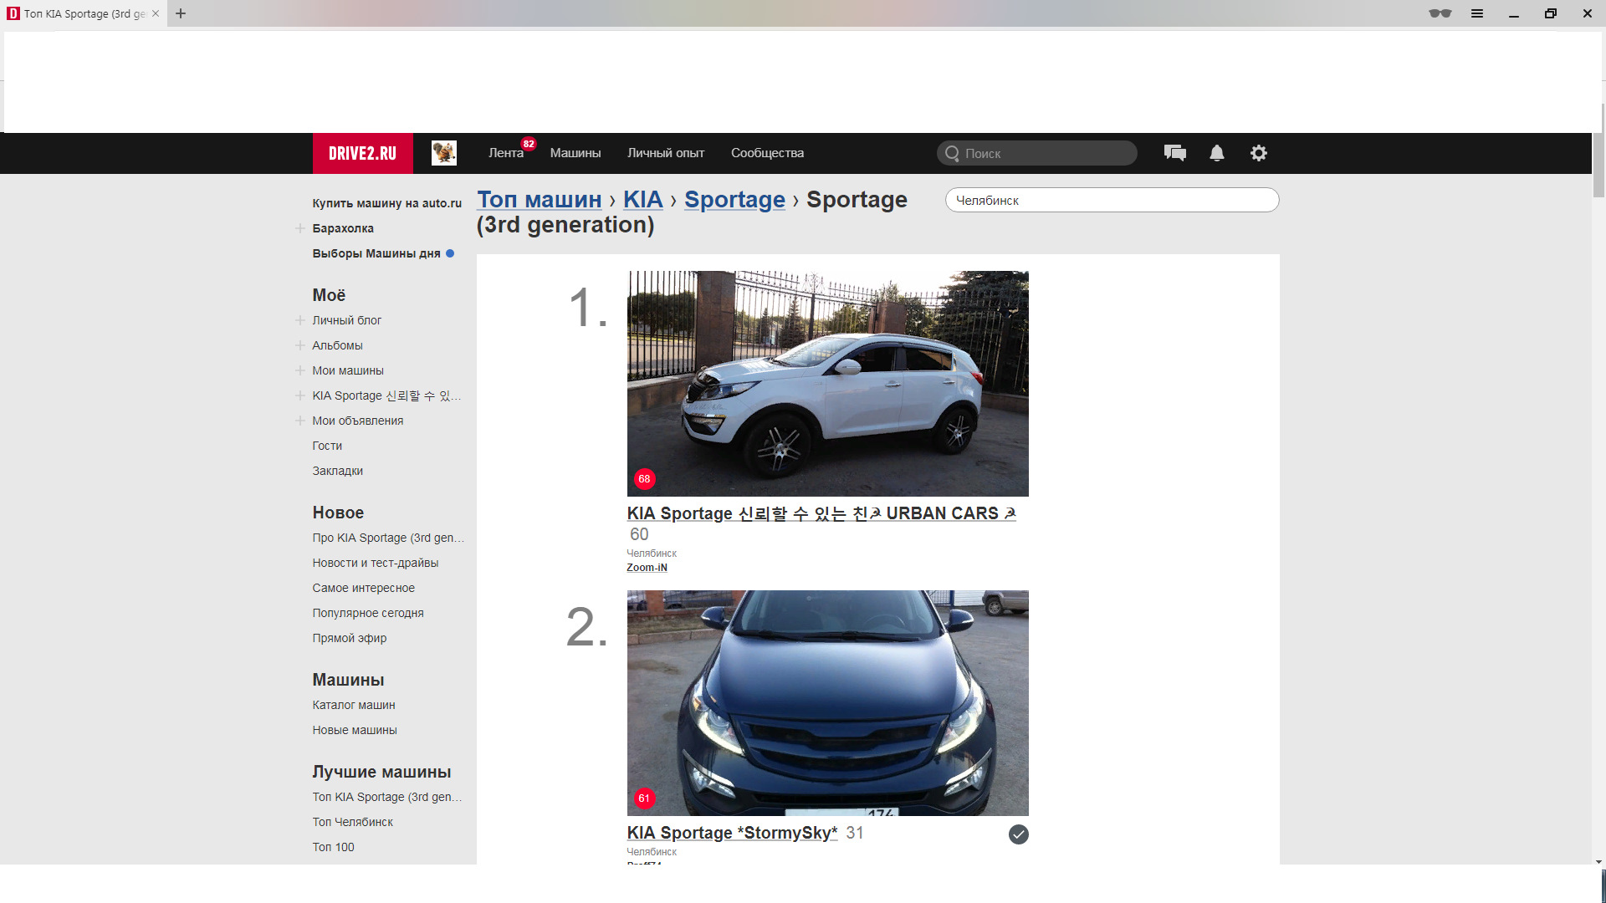Open Топ Челябинск link
Image resolution: width=1606 pixels, height=903 pixels.
(352, 822)
